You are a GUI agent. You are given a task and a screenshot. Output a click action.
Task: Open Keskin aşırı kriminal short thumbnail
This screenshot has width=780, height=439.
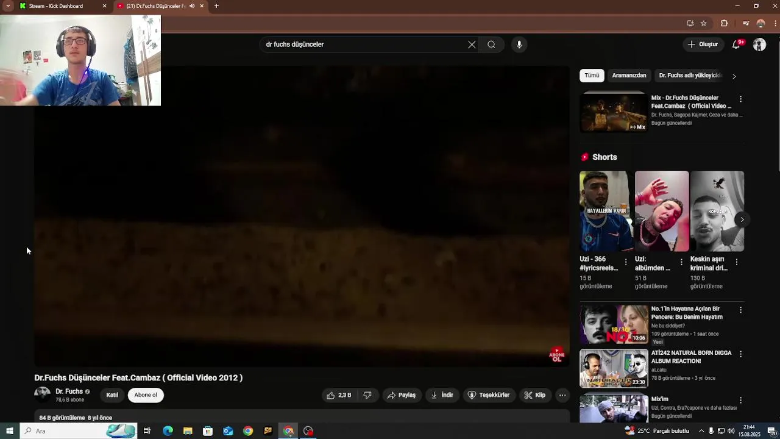pos(717,211)
